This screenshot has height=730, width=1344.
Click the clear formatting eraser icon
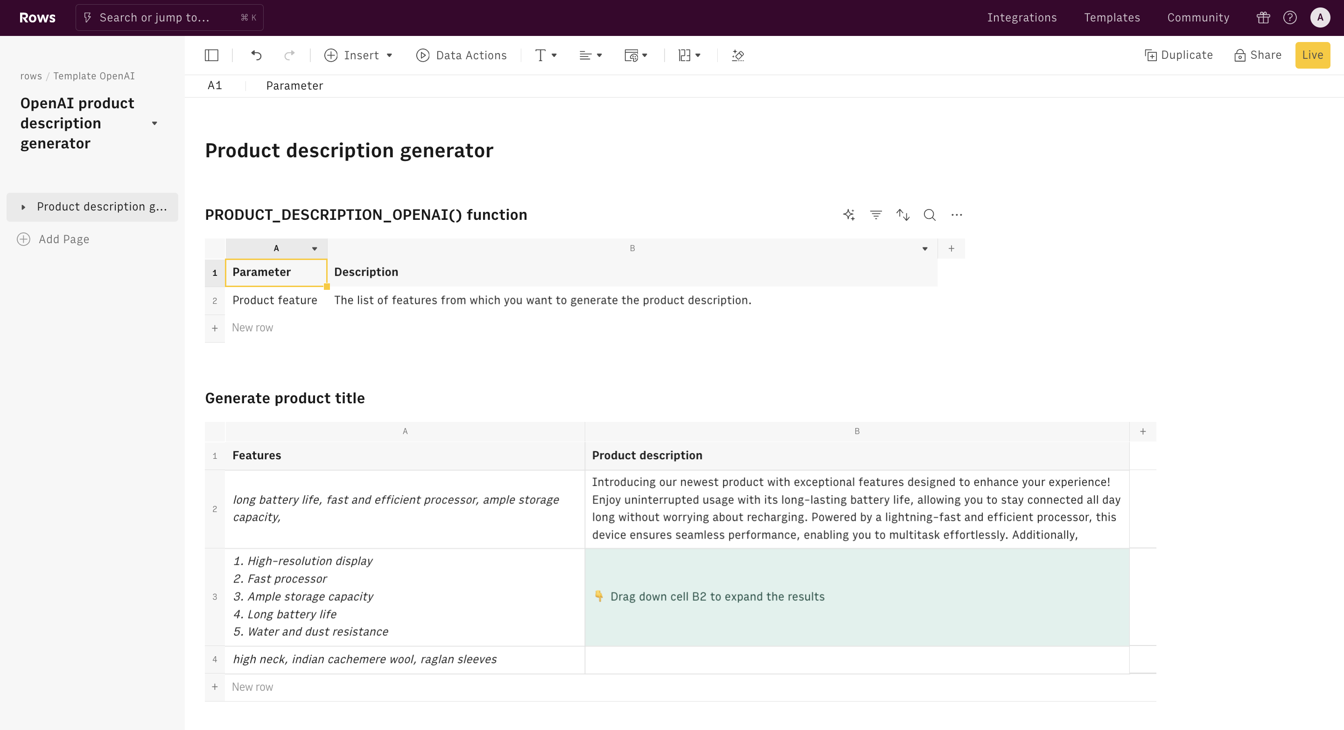(738, 56)
